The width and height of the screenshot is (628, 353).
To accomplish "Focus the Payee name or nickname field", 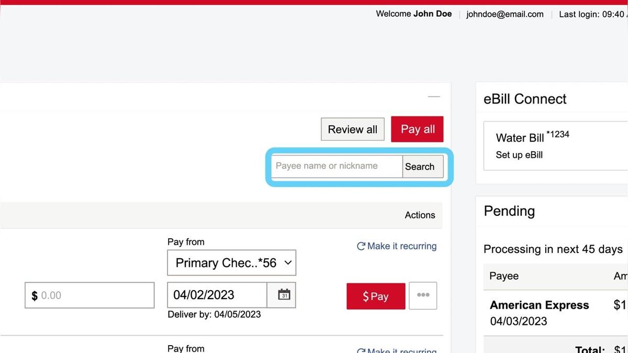I will point(337,166).
